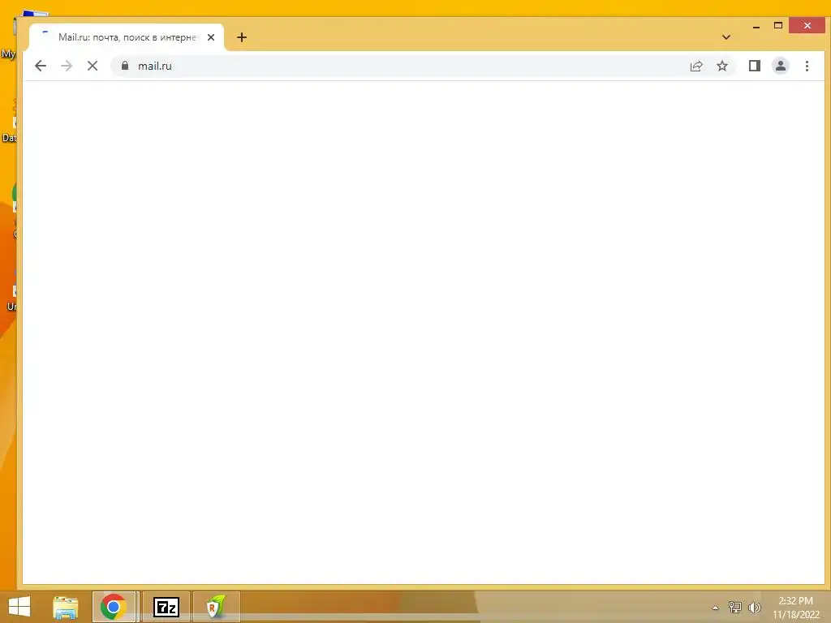Maximize the Chrome window

pos(778,25)
